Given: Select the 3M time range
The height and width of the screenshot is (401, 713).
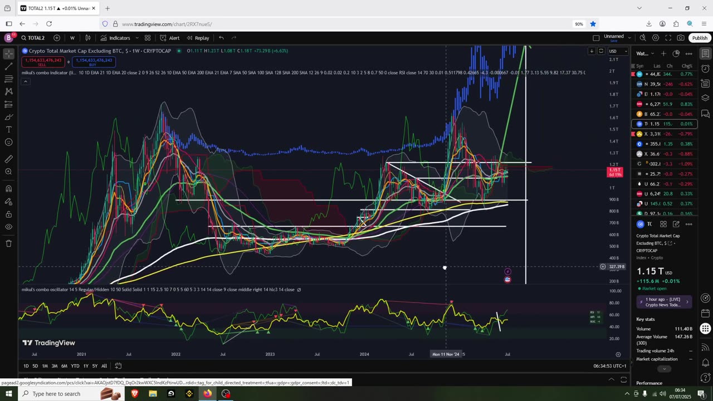Looking at the screenshot, I should click(55, 366).
